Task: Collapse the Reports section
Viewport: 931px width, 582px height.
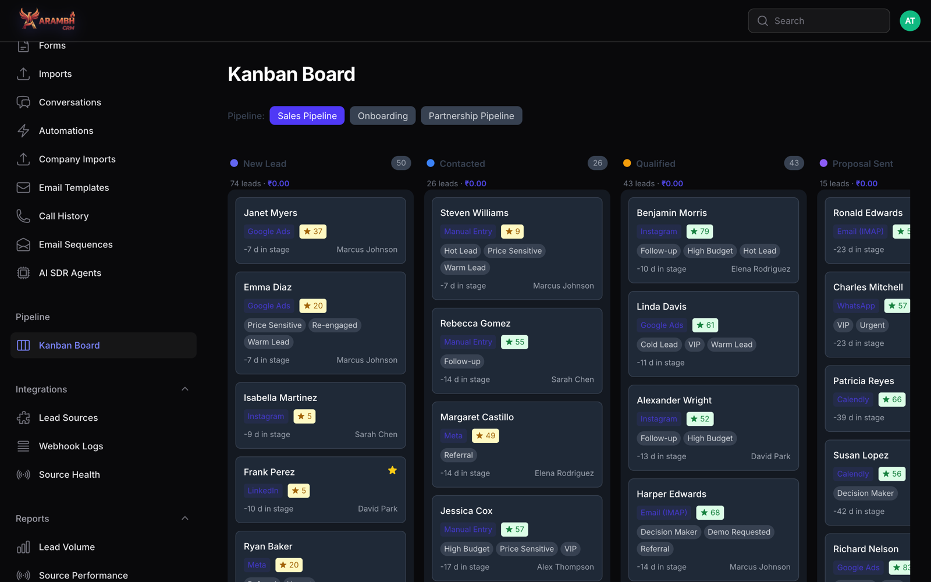Action: pyautogui.click(x=185, y=518)
